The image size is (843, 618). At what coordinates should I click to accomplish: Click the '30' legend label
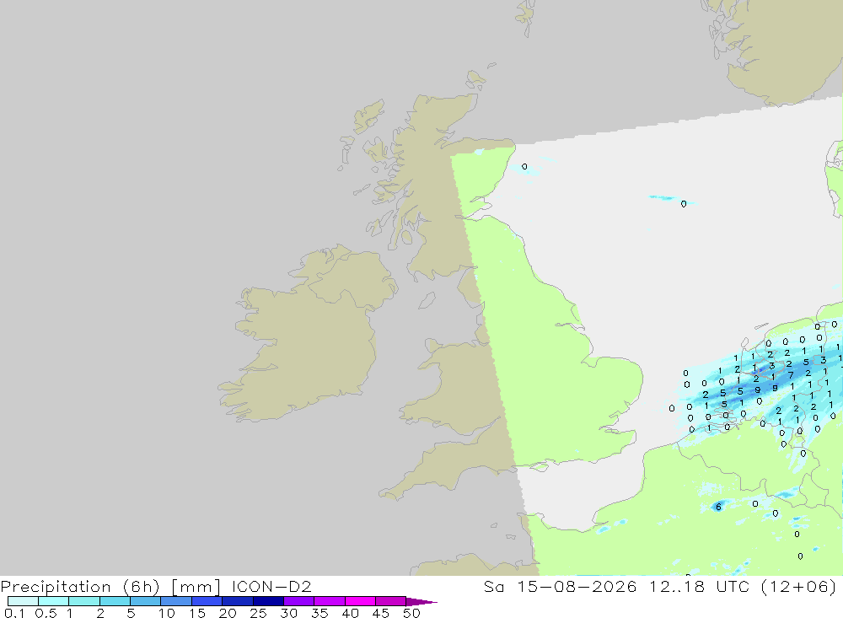pyautogui.click(x=288, y=613)
